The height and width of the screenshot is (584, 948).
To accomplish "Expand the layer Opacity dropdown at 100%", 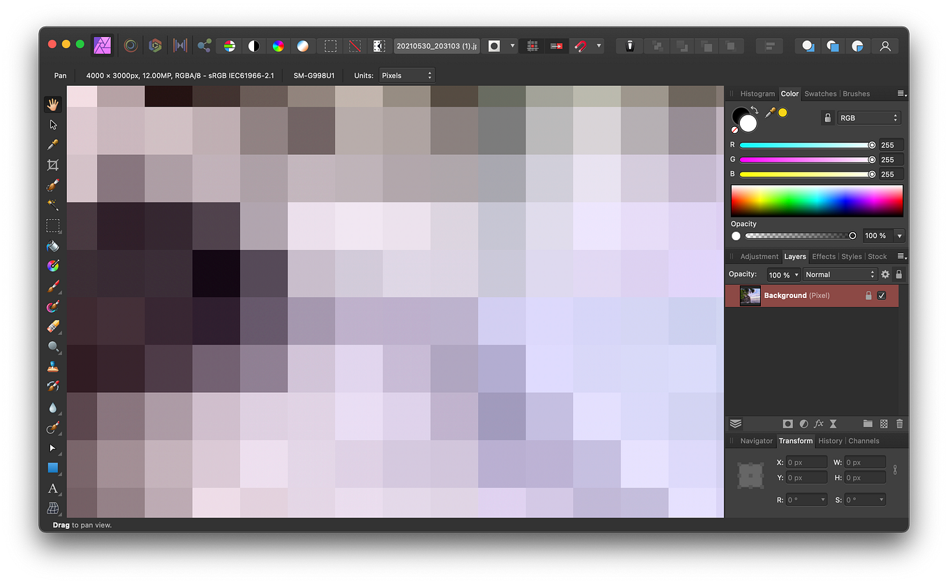I will click(x=783, y=274).
